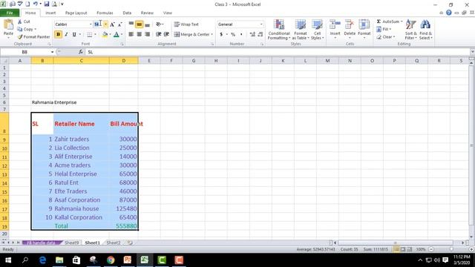Open Conditional Formatting menu
The height and width of the screenshot is (267, 475).
279,30
